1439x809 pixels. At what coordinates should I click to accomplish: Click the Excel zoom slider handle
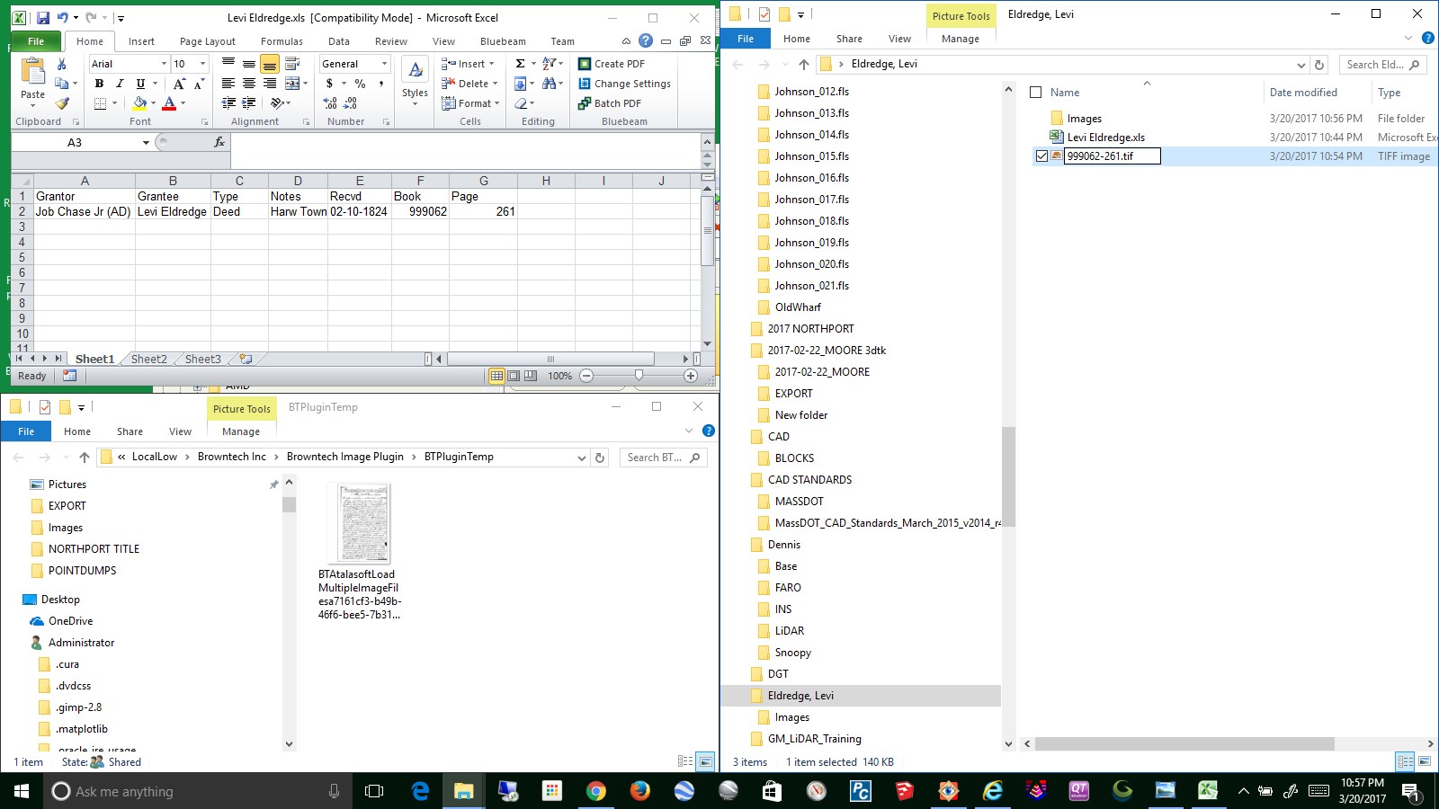639,376
